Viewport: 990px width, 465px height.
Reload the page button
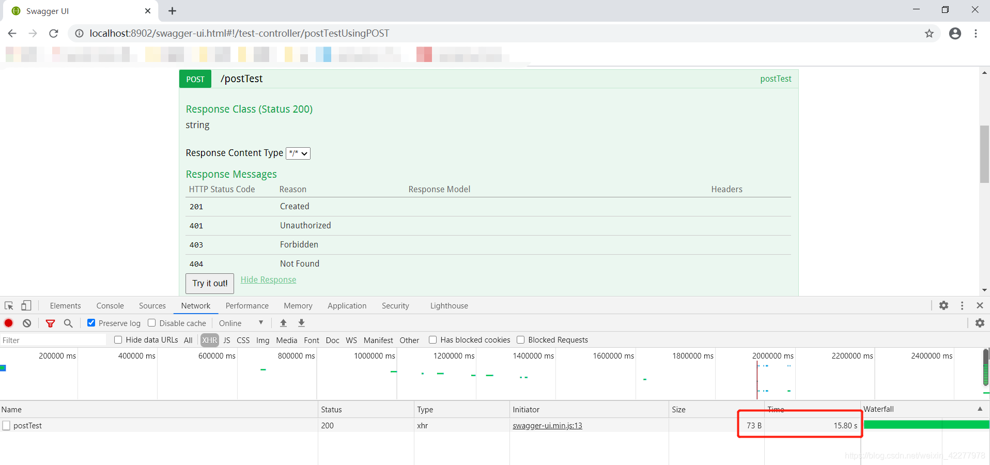click(53, 34)
